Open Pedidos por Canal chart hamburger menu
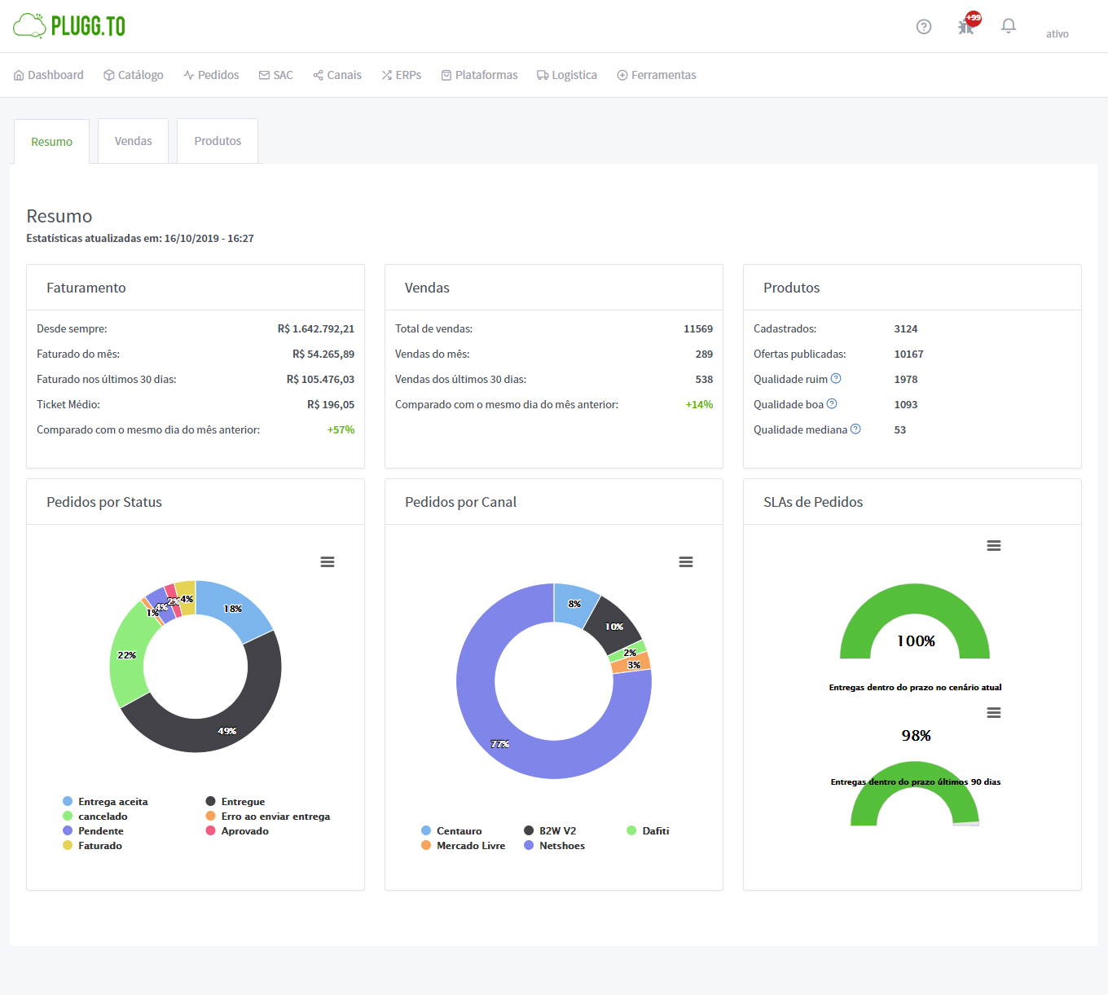Screen dimensions: 1108x995 point(686,562)
